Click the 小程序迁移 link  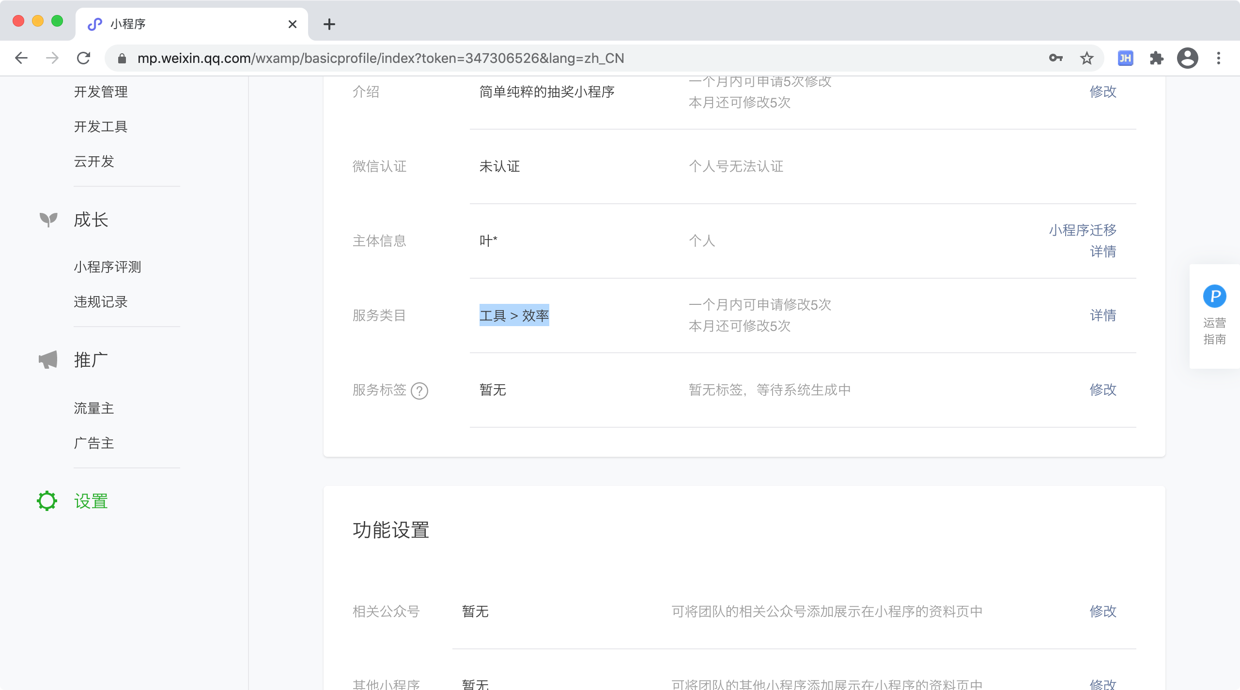pos(1083,230)
